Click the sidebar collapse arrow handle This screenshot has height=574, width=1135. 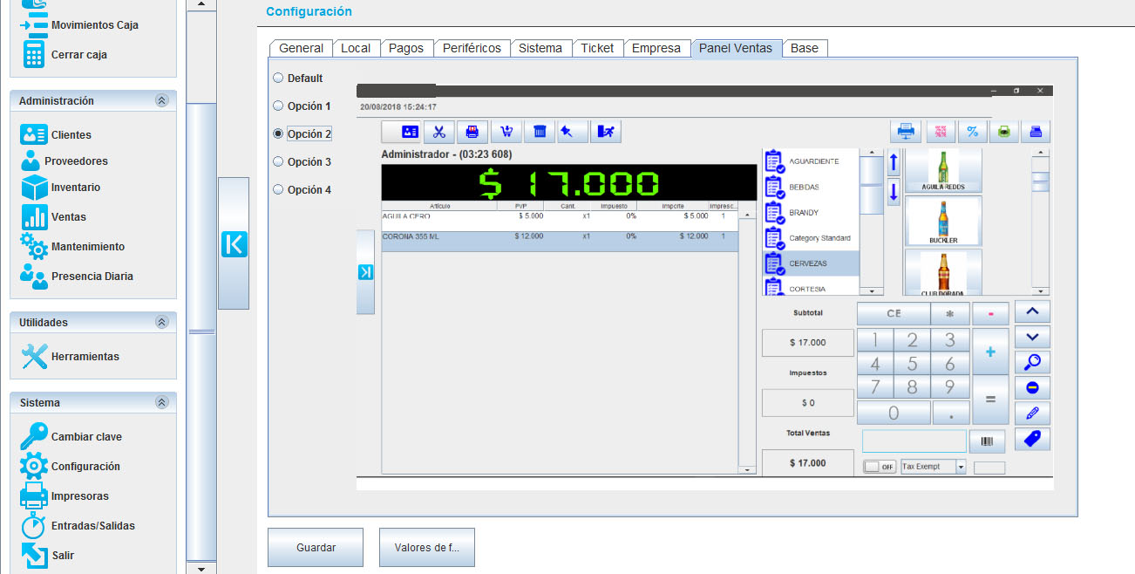[x=234, y=244]
